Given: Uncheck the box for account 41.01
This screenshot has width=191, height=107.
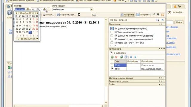Looking at the screenshot, I should [112, 69].
